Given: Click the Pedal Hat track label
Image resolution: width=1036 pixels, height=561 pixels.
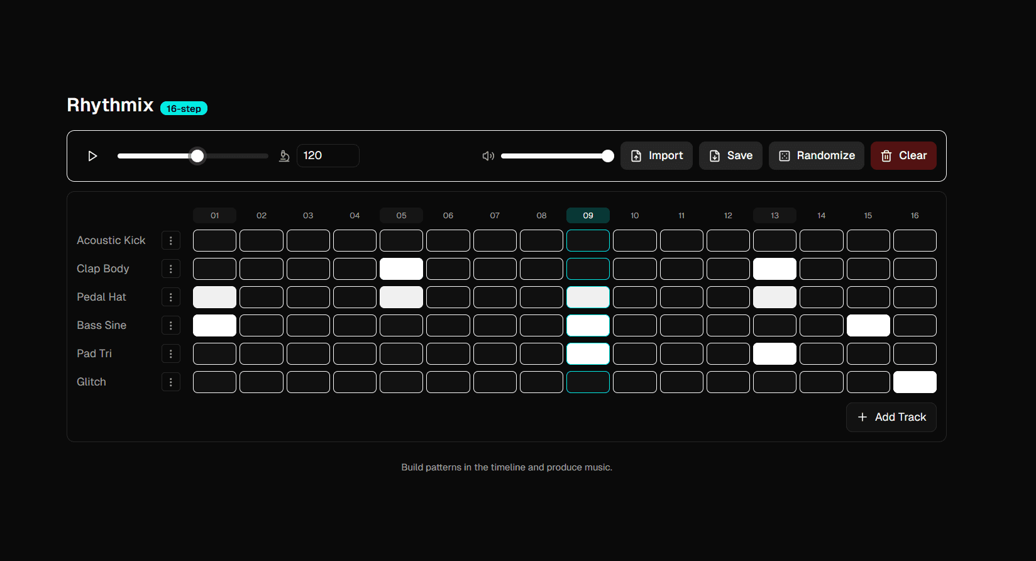Looking at the screenshot, I should point(101,297).
